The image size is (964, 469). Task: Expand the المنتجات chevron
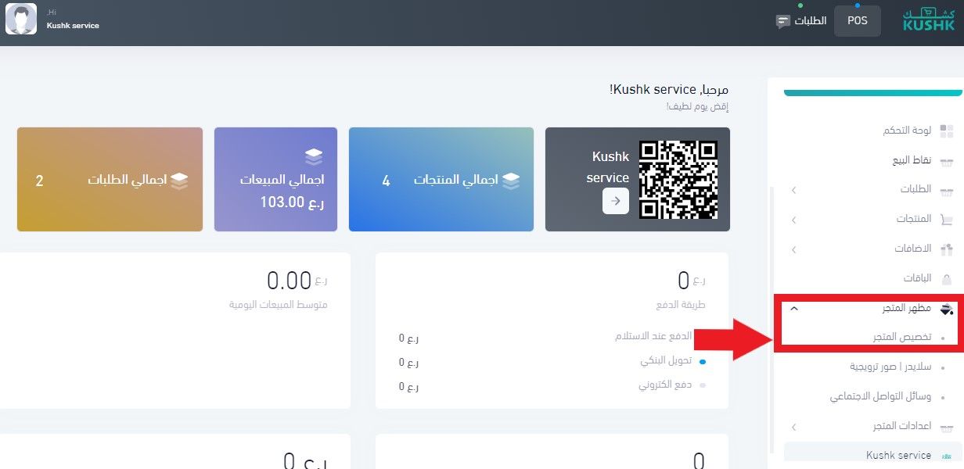793,220
